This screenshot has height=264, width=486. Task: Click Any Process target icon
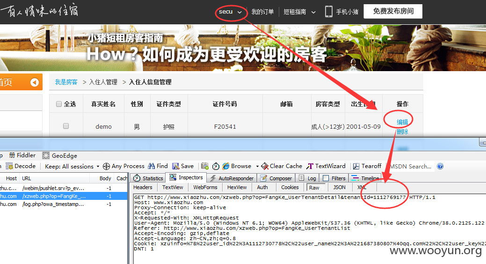tap(106, 166)
